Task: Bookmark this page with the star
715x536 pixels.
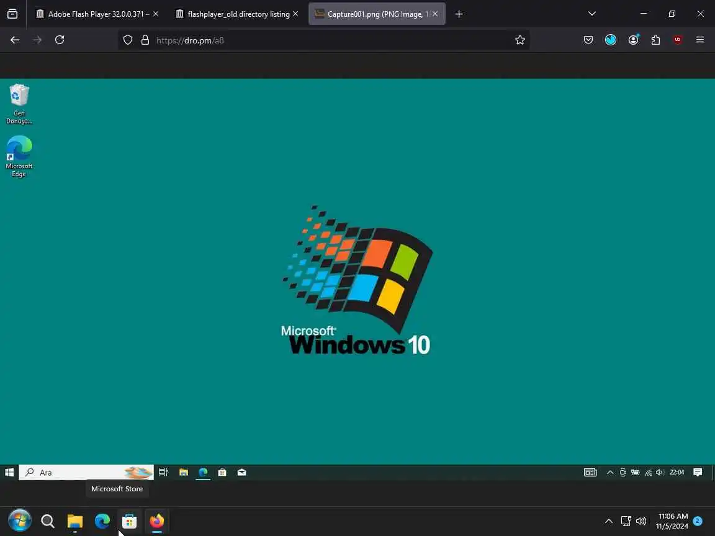Action: tap(520, 40)
